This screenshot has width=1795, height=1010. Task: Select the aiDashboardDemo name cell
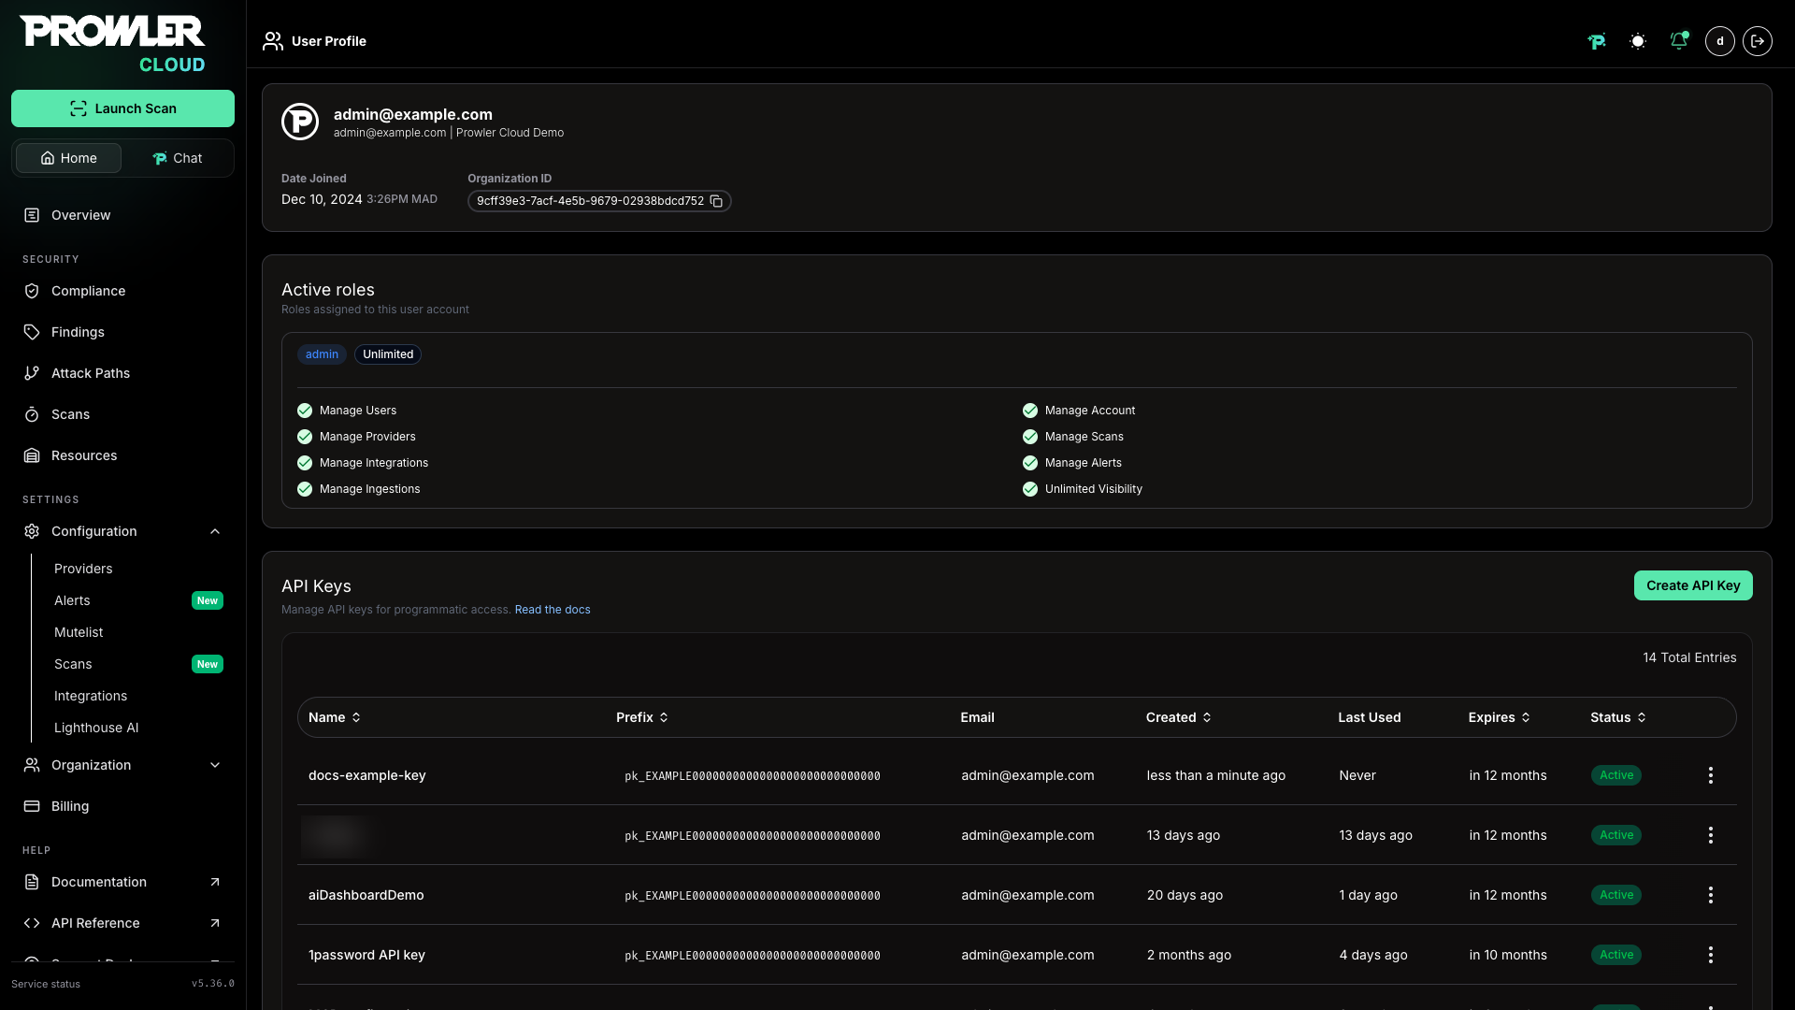coord(366,895)
